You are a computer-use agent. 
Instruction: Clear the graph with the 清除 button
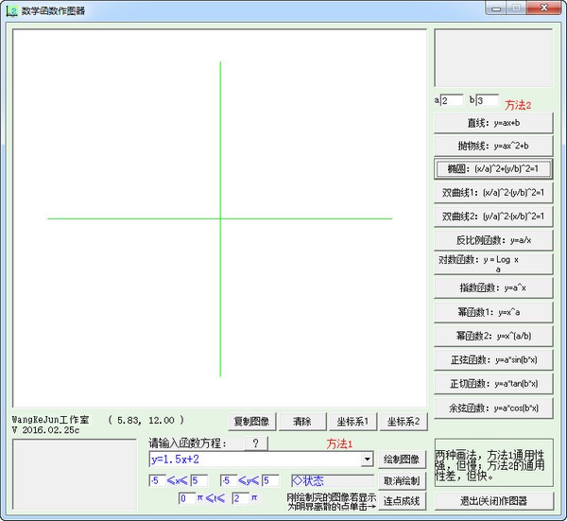pyautogui.click(x=301, y=422)
